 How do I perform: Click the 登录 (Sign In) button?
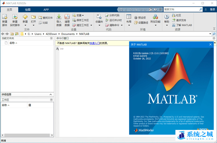(x=212, y=10)
